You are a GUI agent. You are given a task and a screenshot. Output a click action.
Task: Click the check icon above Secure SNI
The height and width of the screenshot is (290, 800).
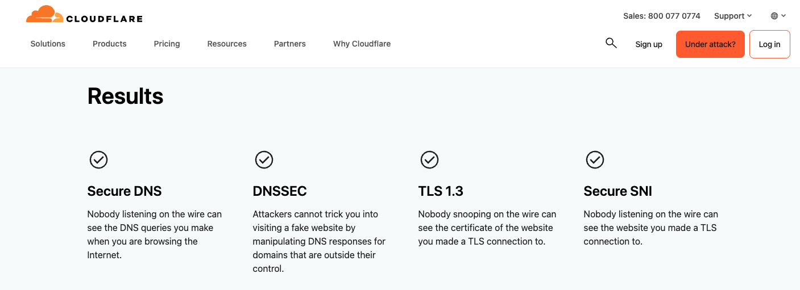(595, 160)
